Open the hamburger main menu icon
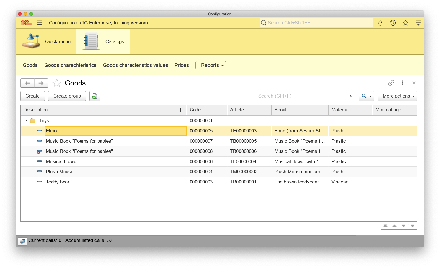Screen dimensions: 440x268 (39, 23)
